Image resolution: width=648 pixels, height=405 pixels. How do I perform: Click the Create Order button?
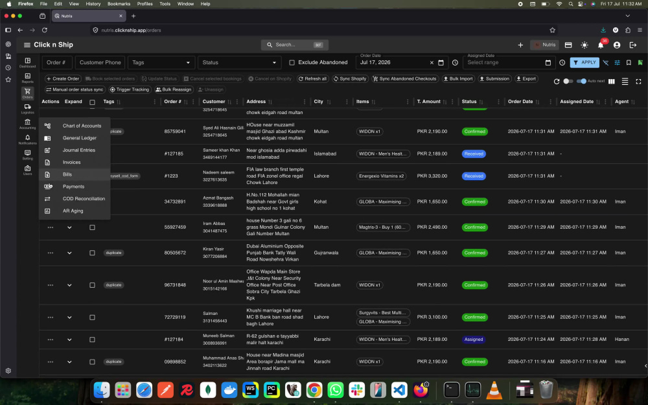(63, 78)
